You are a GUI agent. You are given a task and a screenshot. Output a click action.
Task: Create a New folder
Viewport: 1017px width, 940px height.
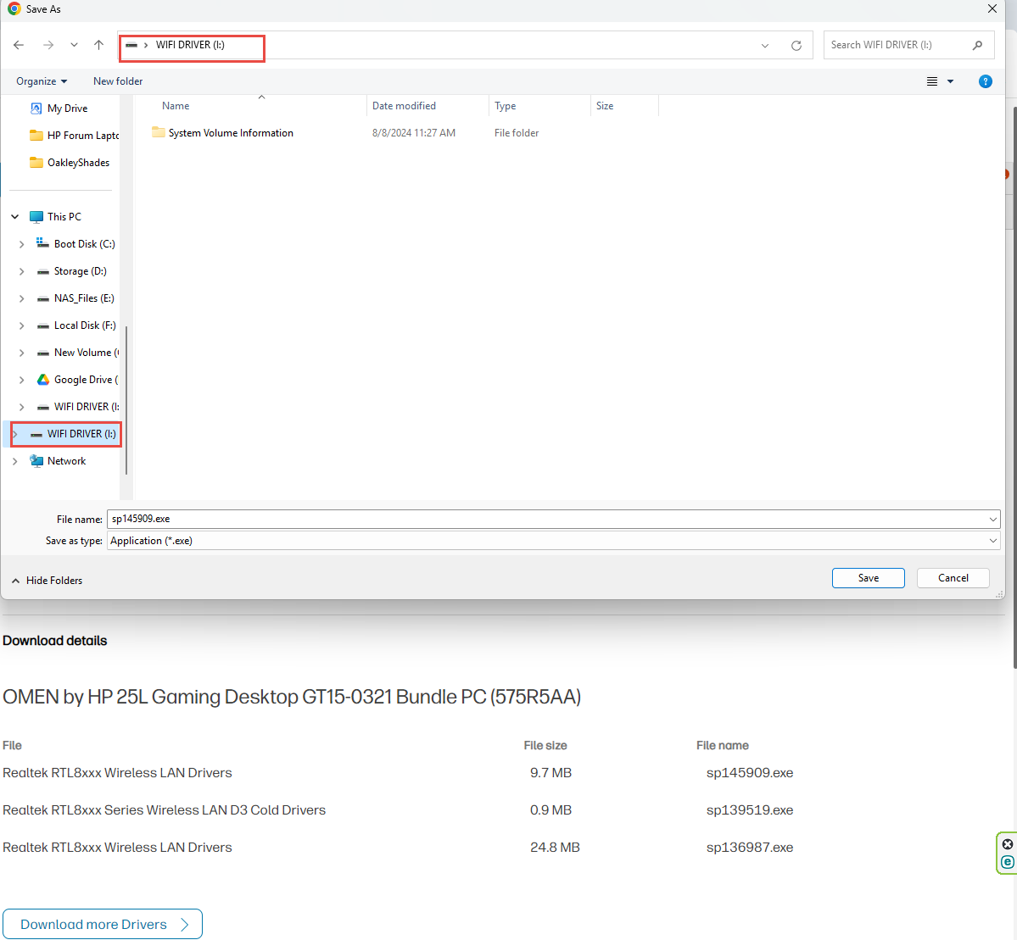click(118, 81)
